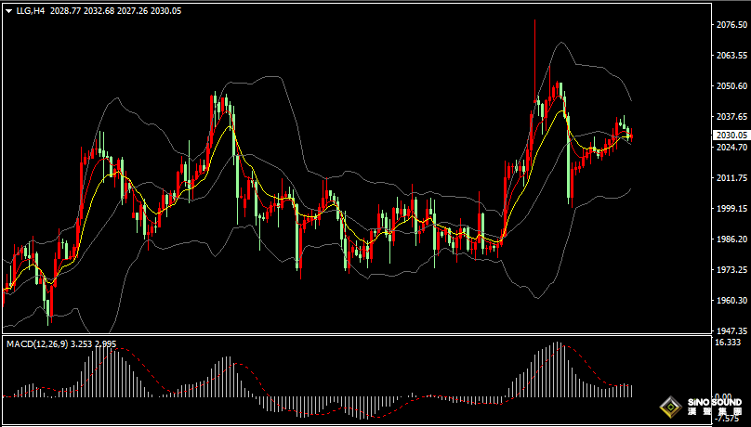Click the -7.575 MACD scale value
Screen dimensions: 751x427
pos(730,419)
